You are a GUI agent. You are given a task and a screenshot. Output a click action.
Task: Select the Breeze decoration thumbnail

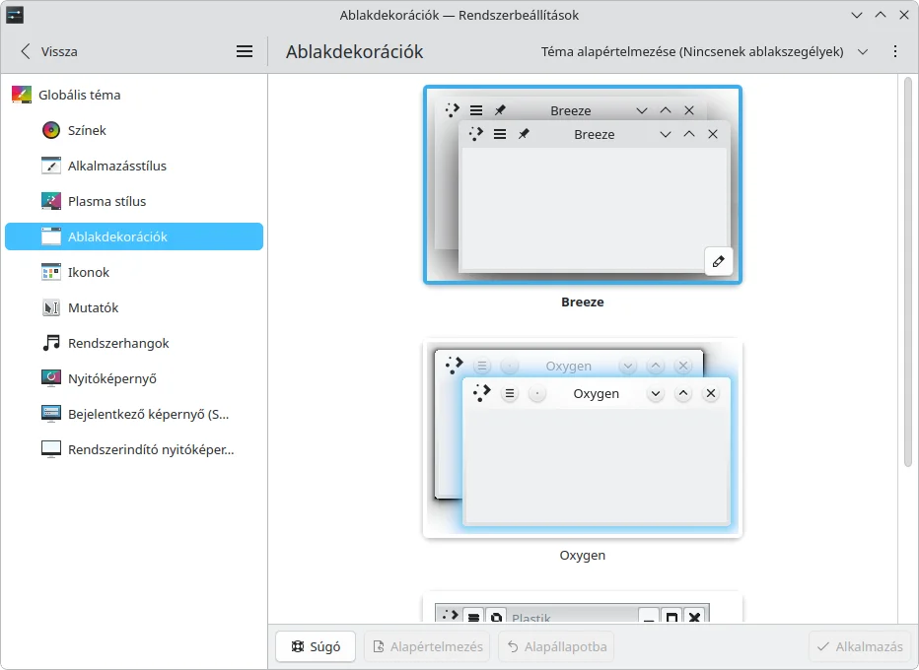pos(583,184)
